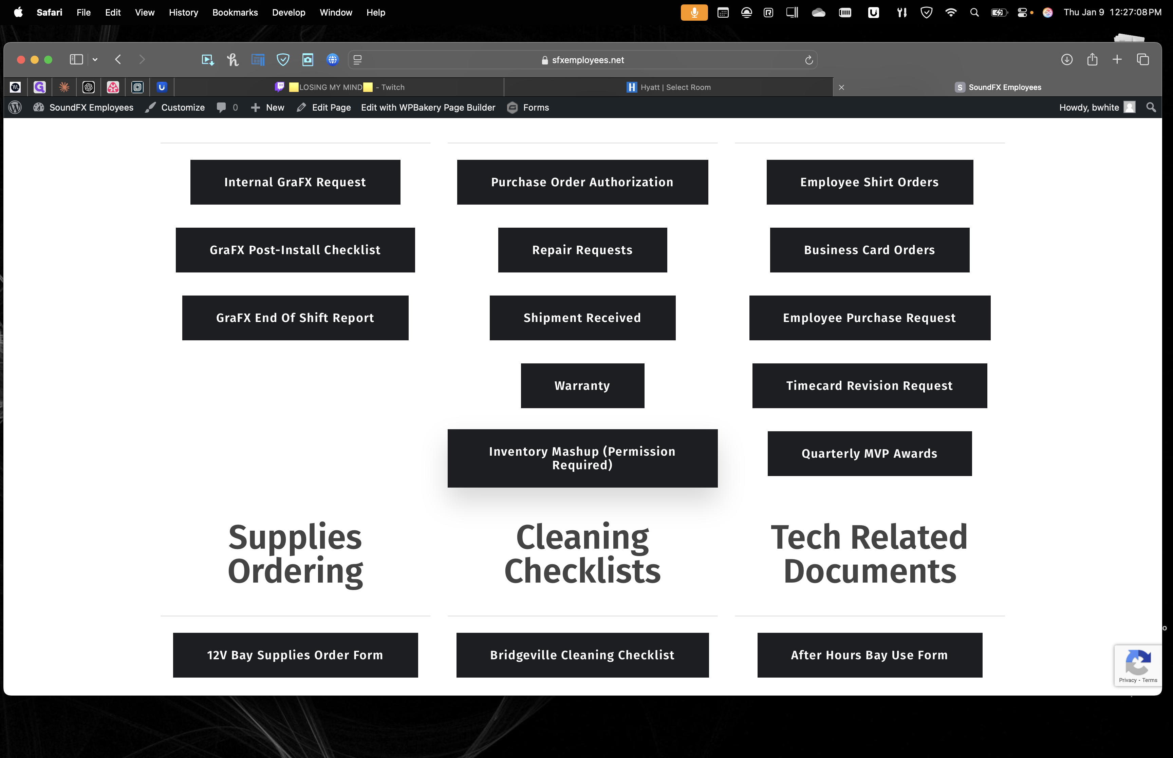Viewport: 1173px width, 758px height.
Task: Click the blue table layout extension icon
Action: [258, 60]
